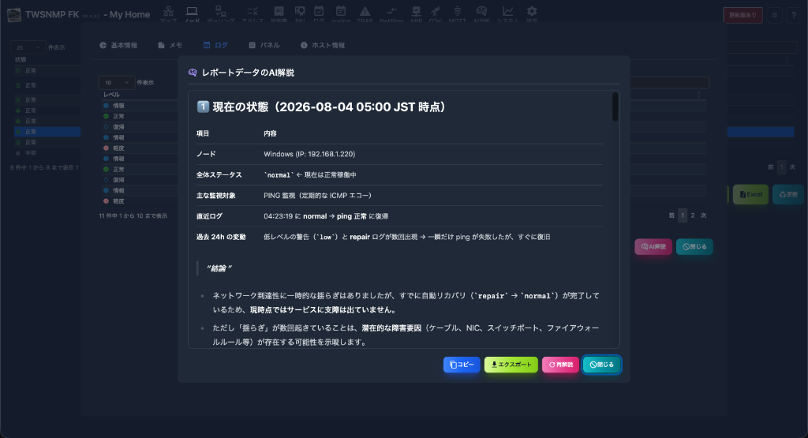Click the 過去 24h の変動 row label
The width and height of the screenshot is (808, 438).
(x=221, y=237)
